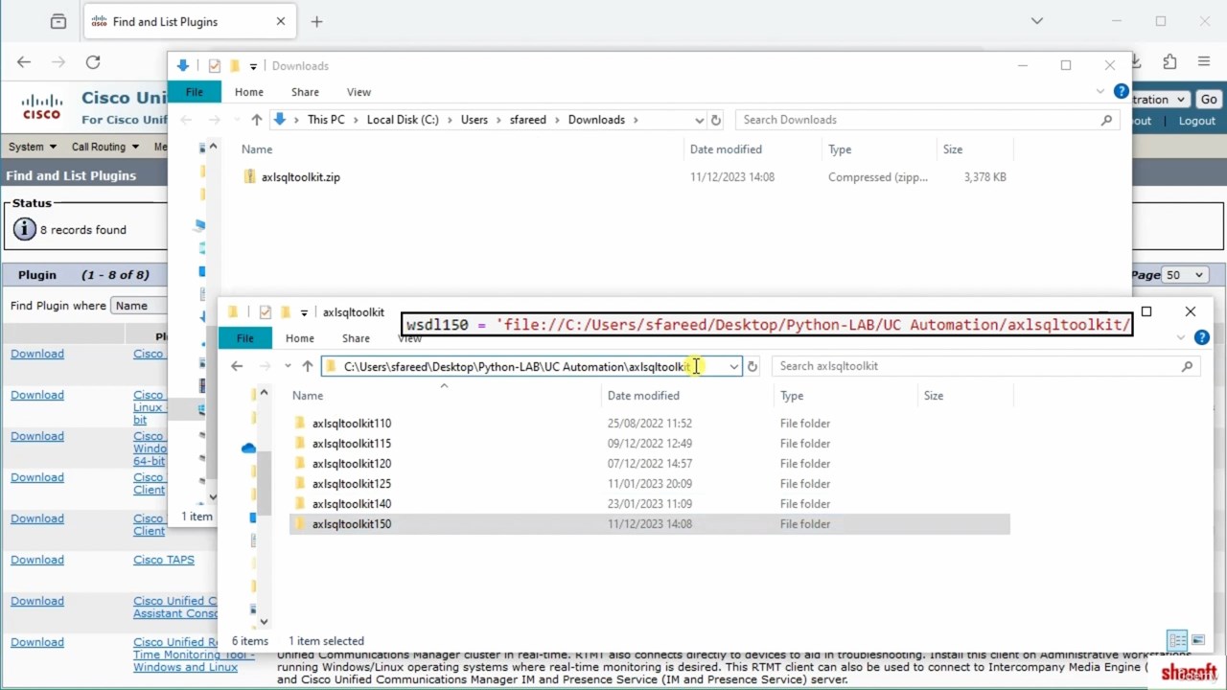Open address history dropdown in Downloads window
The image size is (1227, 690).
(x=699, y=120)
